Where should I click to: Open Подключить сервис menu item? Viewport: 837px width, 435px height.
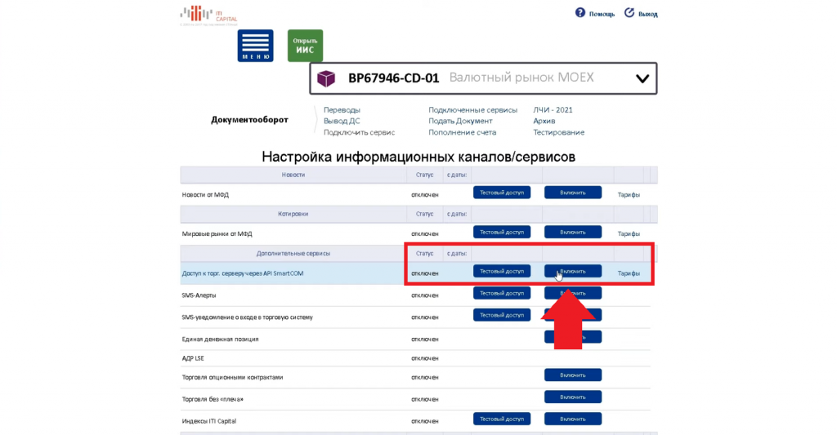click(x=360, y=132)
